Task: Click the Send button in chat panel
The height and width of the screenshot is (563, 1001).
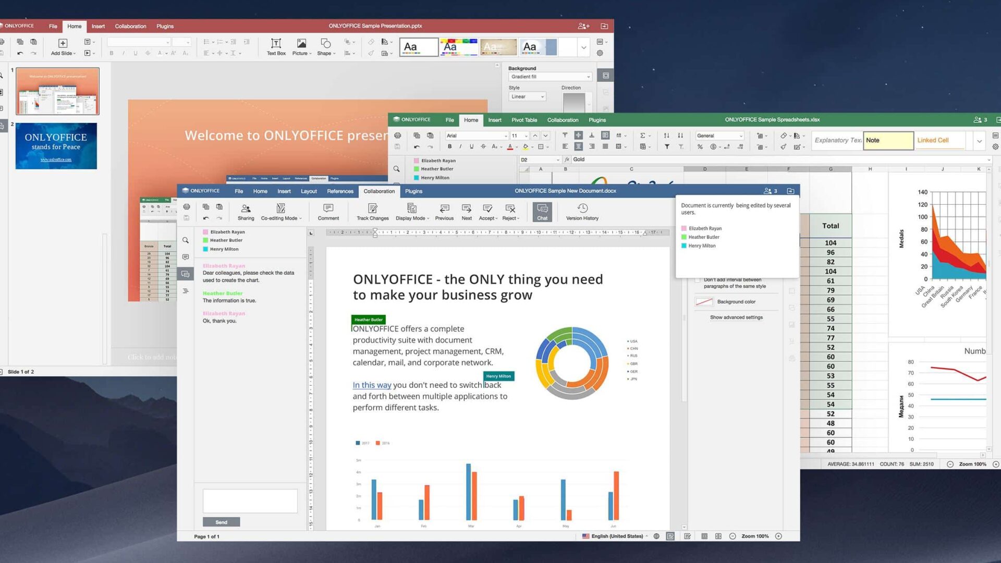Action: (x=222, y=522)
